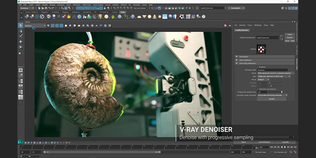316x158 pixels.
Task: Open the Konstantin user account dropdown
Action: (236, 8)
